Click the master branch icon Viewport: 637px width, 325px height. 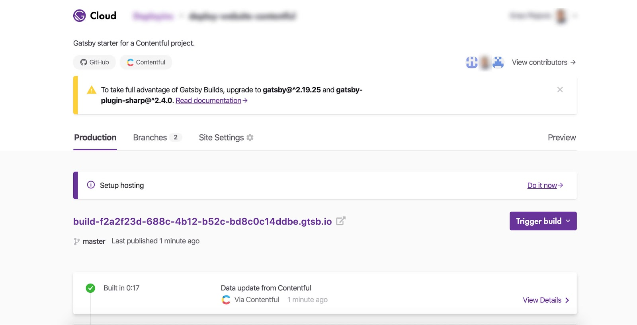click(x=76, y=241)
